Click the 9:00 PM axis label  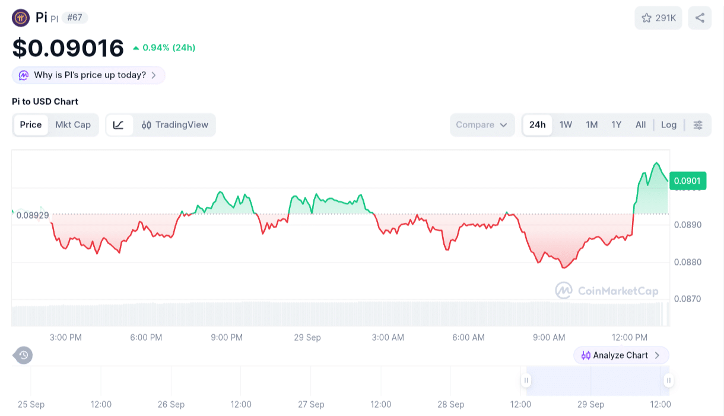pos(227,338)
